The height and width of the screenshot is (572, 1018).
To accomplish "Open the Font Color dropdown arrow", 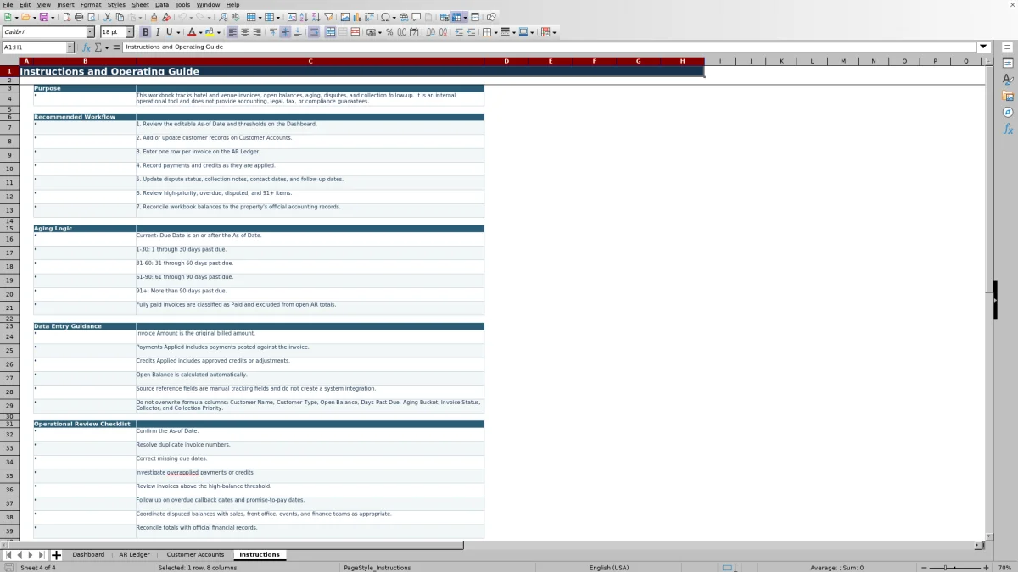I will click(x=201, y=32).
